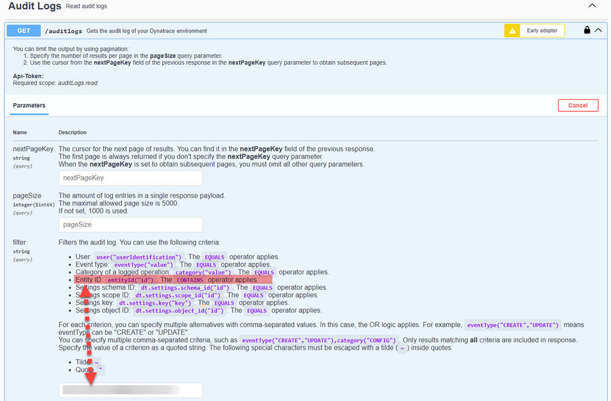Viewport: 611px width, 401px height.
Task: Collapse the /auditlogs operation using its chevron
Action: pyautogui.click(x=598, y=30)
